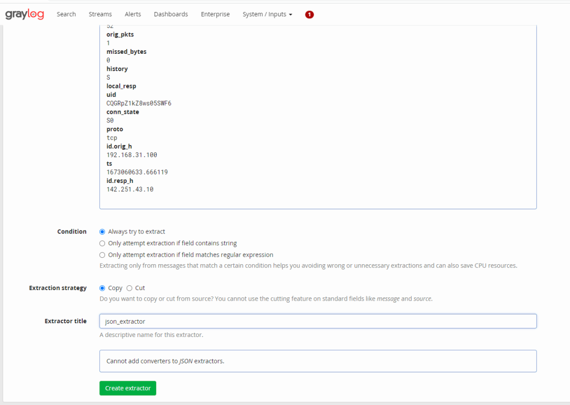Open the Alerts section
Viewport: 570px width, 405px height.
click(133, 14)
